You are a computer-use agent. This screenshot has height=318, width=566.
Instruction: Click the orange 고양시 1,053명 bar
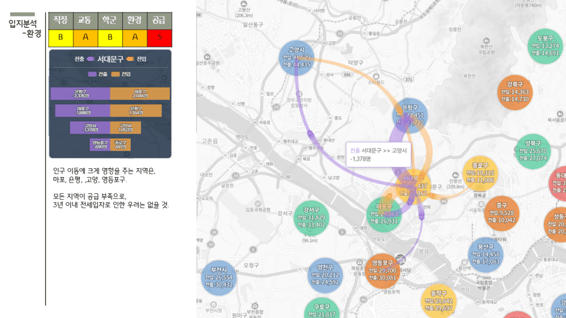click(x=126, y=128)
